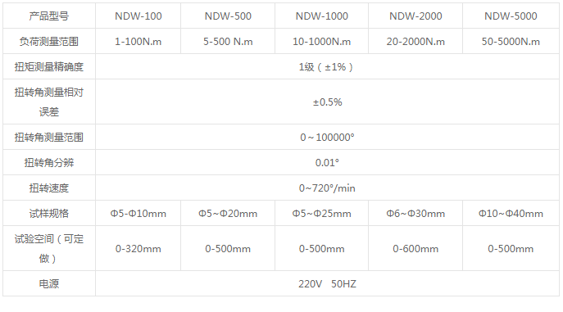Click the 0-600mm test space value

click(x=415, y=249)
